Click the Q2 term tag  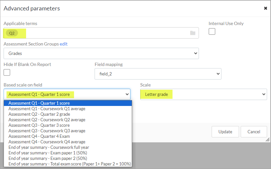point(12,33)
